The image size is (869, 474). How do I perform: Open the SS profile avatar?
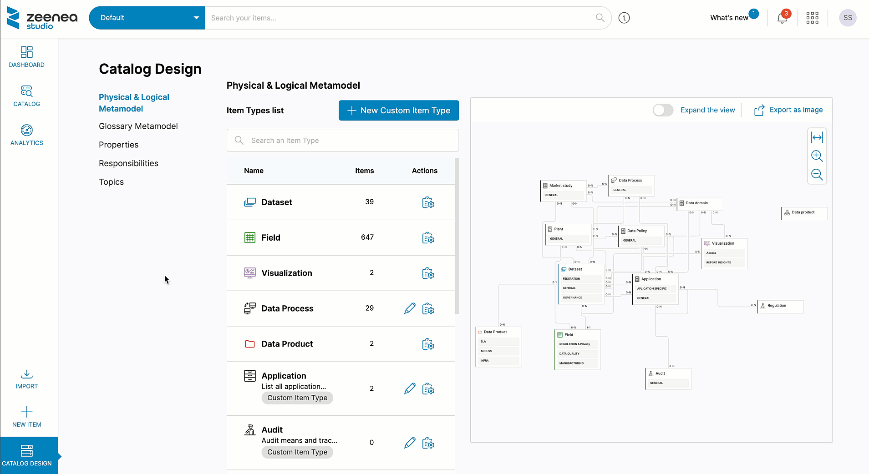[847, 17]
